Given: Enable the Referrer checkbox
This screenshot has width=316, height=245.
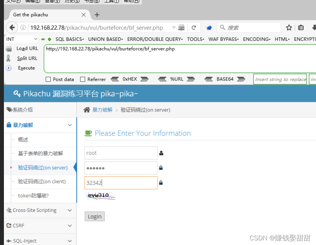Looking at the screenshot, I should (82, 79).
